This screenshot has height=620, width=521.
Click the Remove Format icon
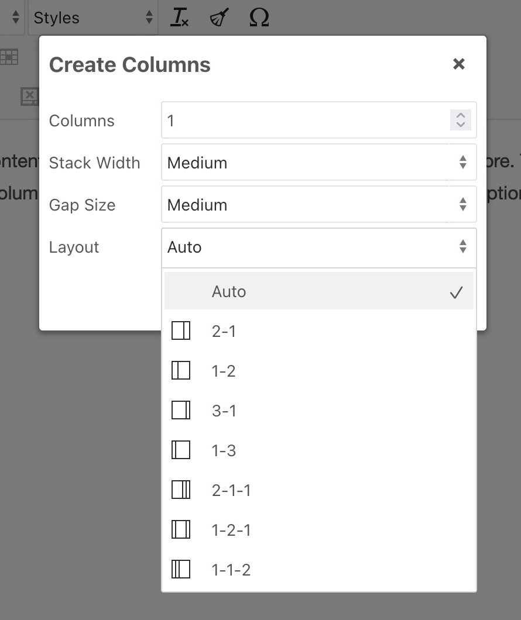180,18
